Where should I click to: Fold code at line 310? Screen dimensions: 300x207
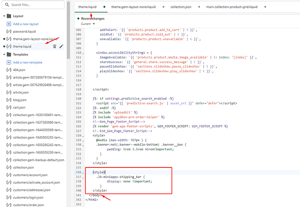coord(83,53)
